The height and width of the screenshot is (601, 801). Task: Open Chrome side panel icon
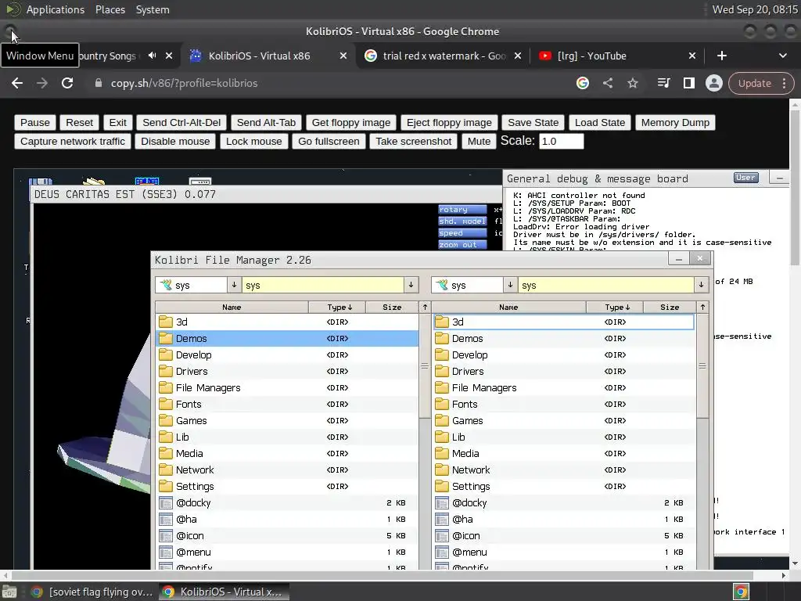(x=688, y=83)
